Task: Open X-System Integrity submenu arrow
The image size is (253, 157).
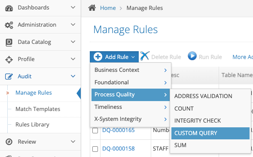Action: (165, 120)
